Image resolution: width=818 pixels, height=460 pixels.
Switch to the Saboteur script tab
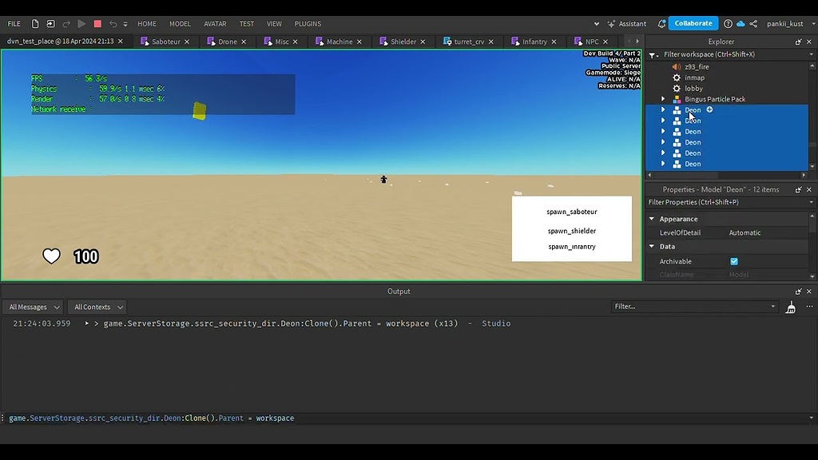[165, 42]
